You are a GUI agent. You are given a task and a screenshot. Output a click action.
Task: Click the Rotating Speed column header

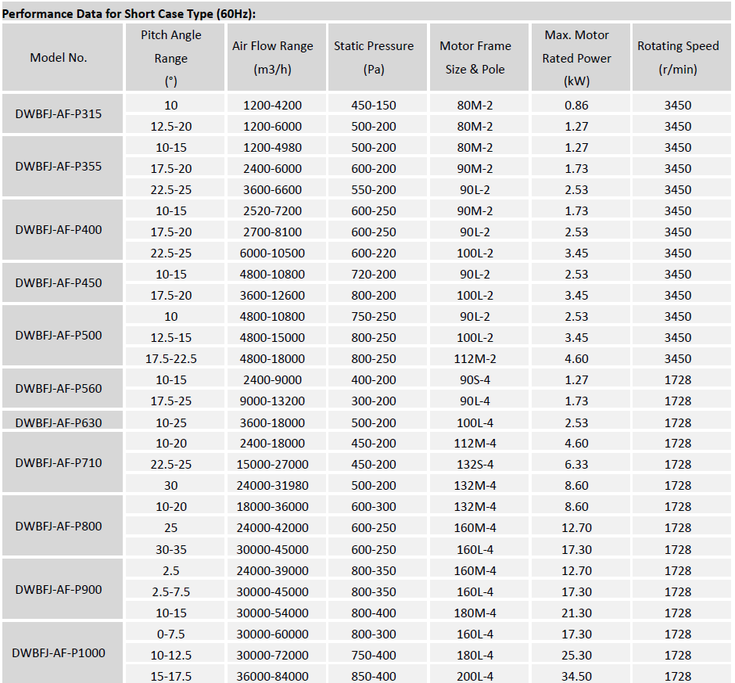pyautogui.click(x=678, y=57)
